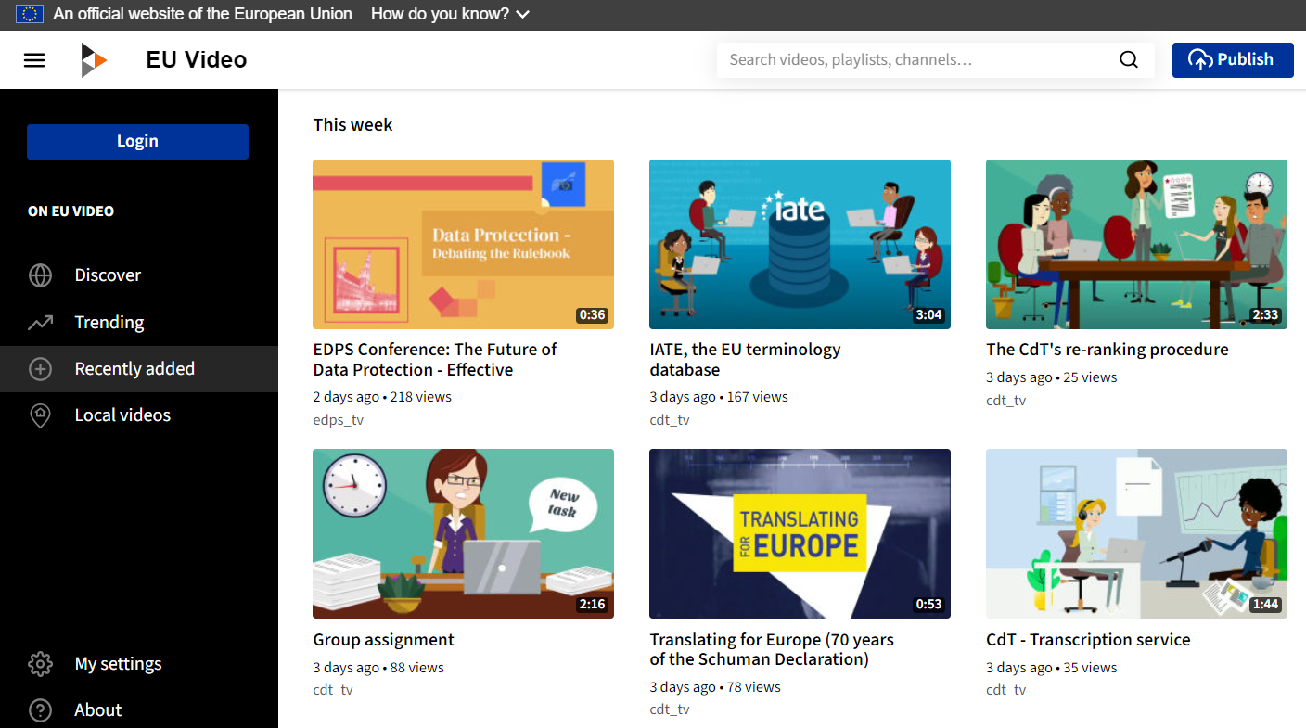This screenshot has width=1306, height=728.
Task: Click the European Union flag icon
Action: (x=30, y=14)
